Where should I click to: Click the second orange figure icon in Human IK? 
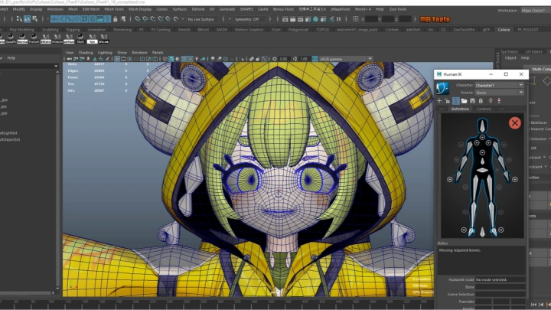pos(499,101)
